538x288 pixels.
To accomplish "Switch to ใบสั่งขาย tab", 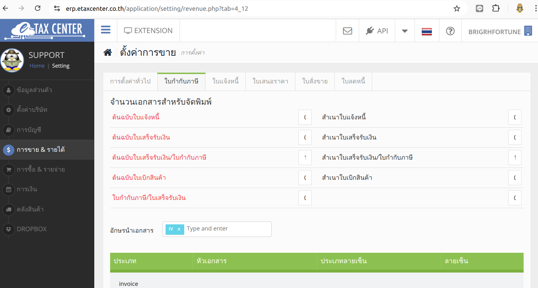I will click(315, 82).
